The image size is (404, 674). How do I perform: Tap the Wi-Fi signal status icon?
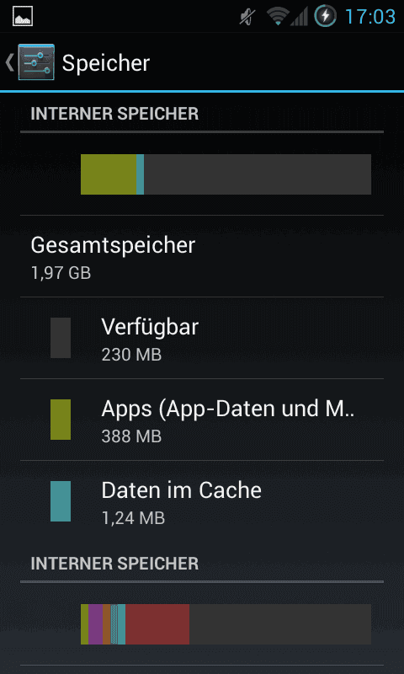tap(278, 17)
